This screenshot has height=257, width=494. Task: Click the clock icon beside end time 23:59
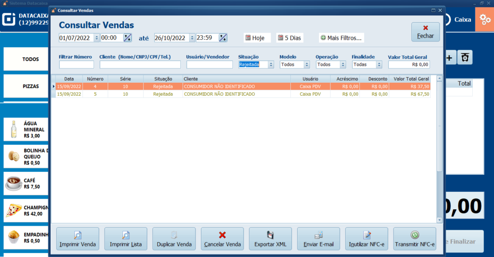(x=223, y=38)
